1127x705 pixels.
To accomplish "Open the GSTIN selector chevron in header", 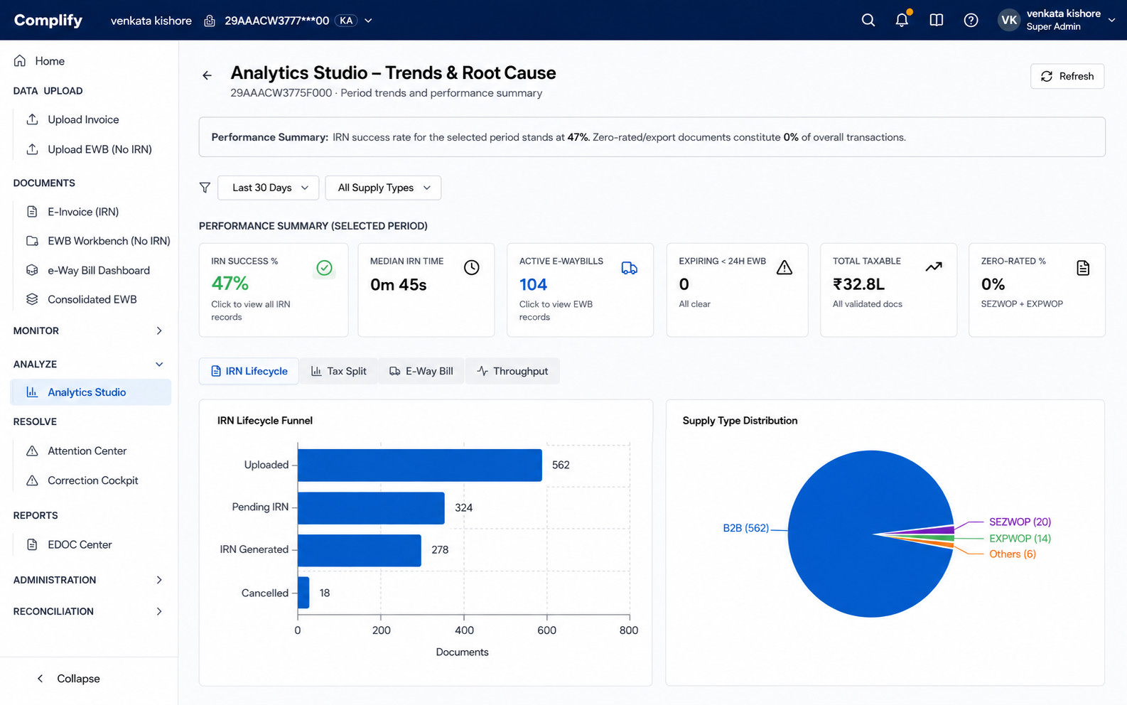I will click(x=368, y=21).
